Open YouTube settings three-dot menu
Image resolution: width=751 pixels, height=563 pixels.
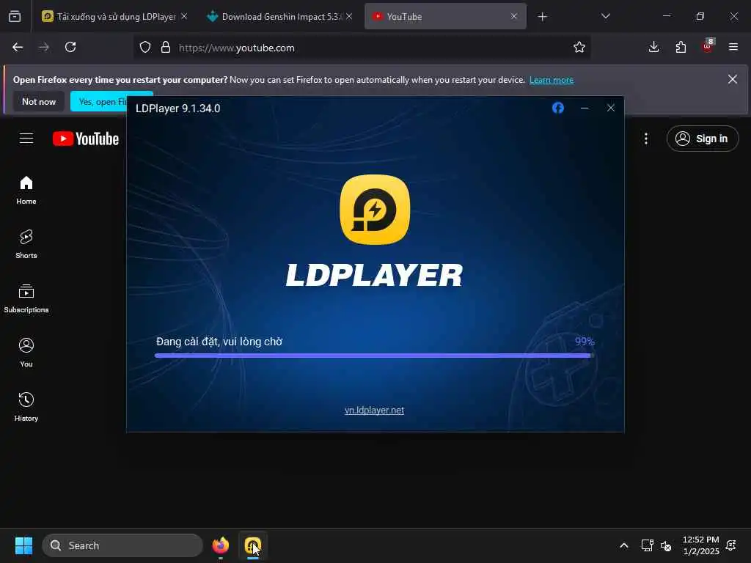pyautogui.click(x=646, y=139)
